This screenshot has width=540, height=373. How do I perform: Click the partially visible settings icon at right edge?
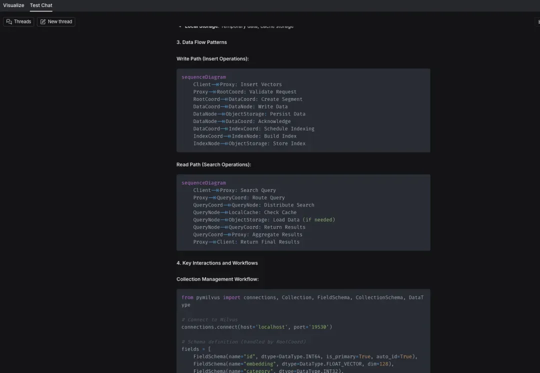click(538, 22)
